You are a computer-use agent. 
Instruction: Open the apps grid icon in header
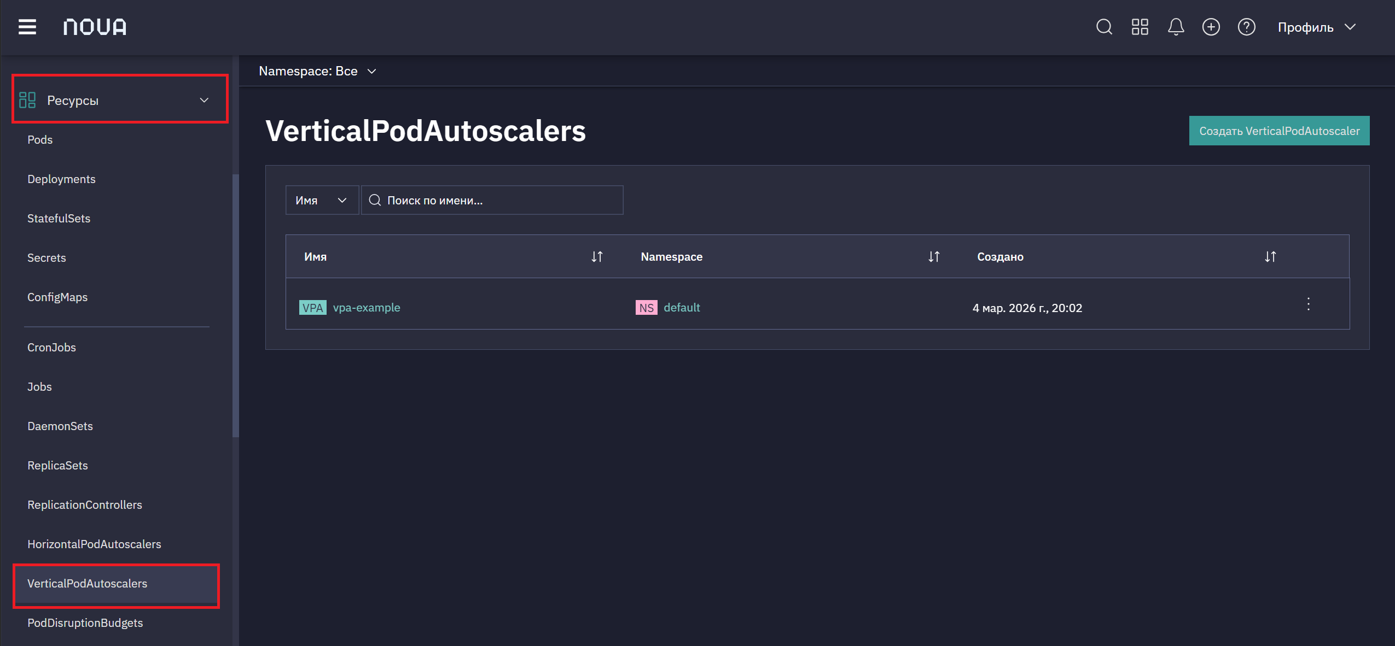[1140, 27]
